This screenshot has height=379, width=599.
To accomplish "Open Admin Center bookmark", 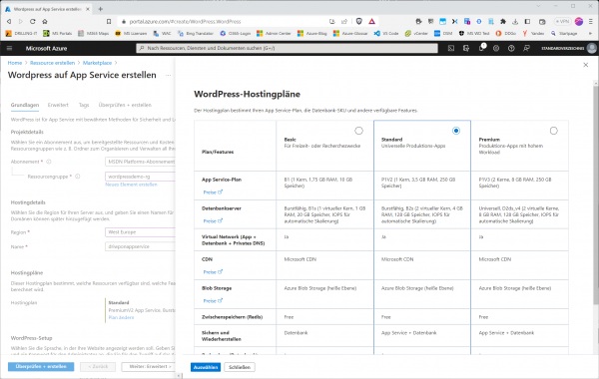I will tap(274, 34).
